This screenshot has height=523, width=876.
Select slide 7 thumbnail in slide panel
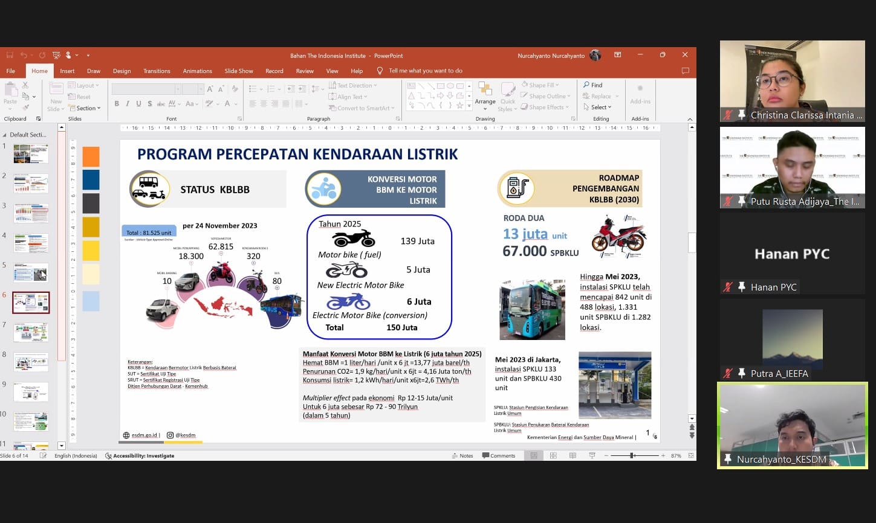[31, 332]
